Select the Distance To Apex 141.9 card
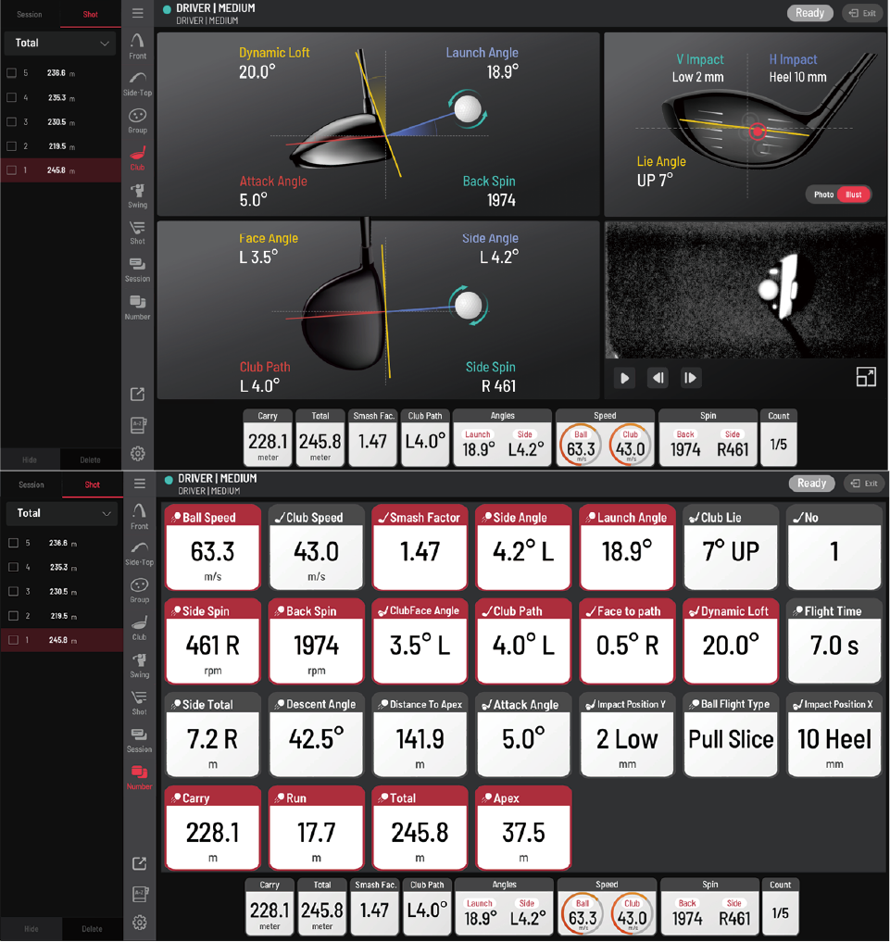Screen dimensions: 890x942 coord(420,735)
